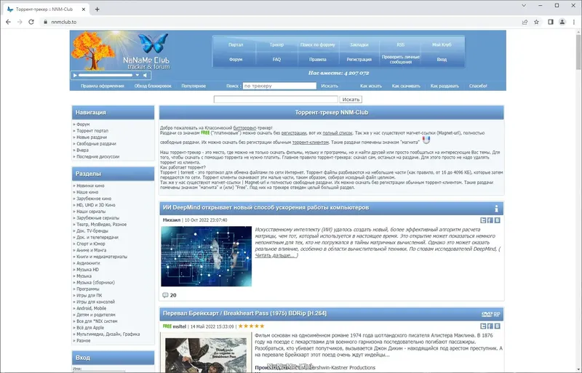Open Популярное link

[x=194, y=86]
